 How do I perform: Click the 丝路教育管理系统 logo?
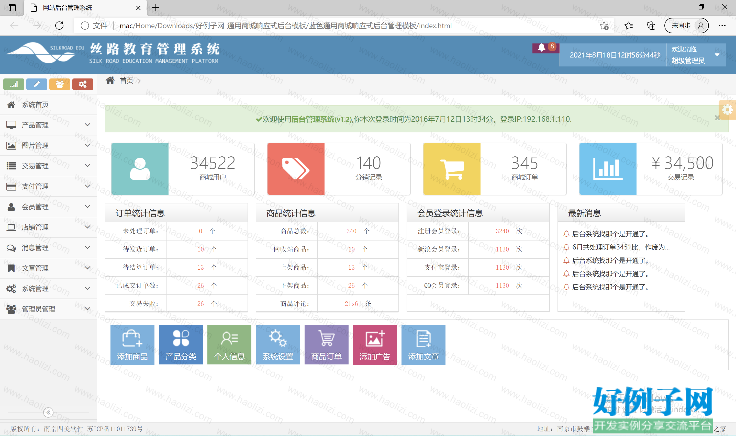(x=113, y=53)
